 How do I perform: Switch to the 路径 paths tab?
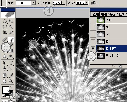click(112, 14)
